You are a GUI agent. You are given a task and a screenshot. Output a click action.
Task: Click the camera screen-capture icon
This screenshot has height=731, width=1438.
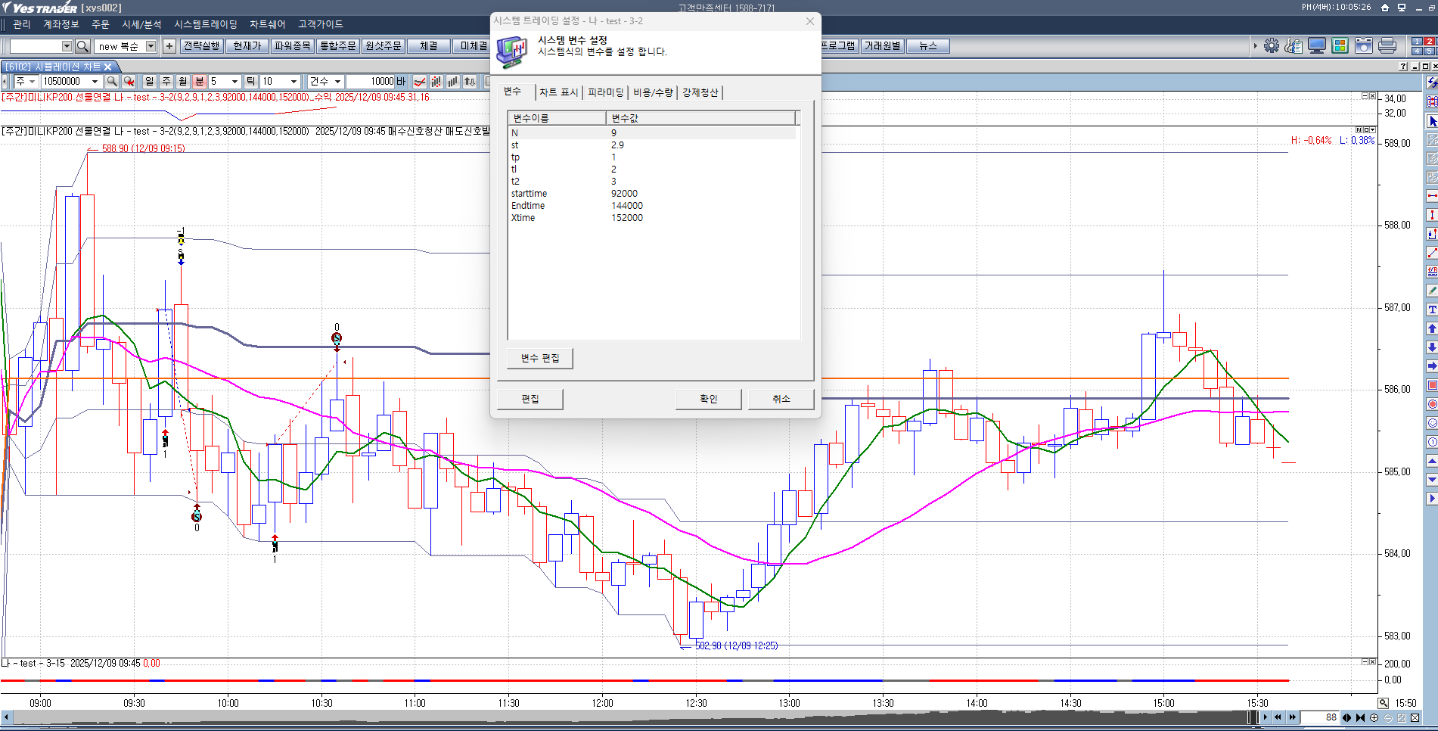coord(1363,46)
